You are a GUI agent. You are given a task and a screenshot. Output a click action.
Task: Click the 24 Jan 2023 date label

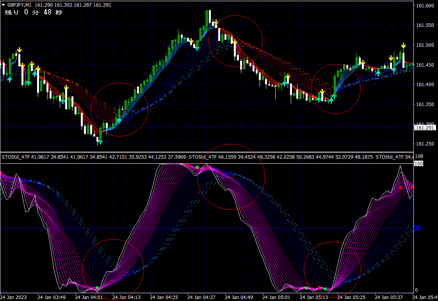point(13,297)
